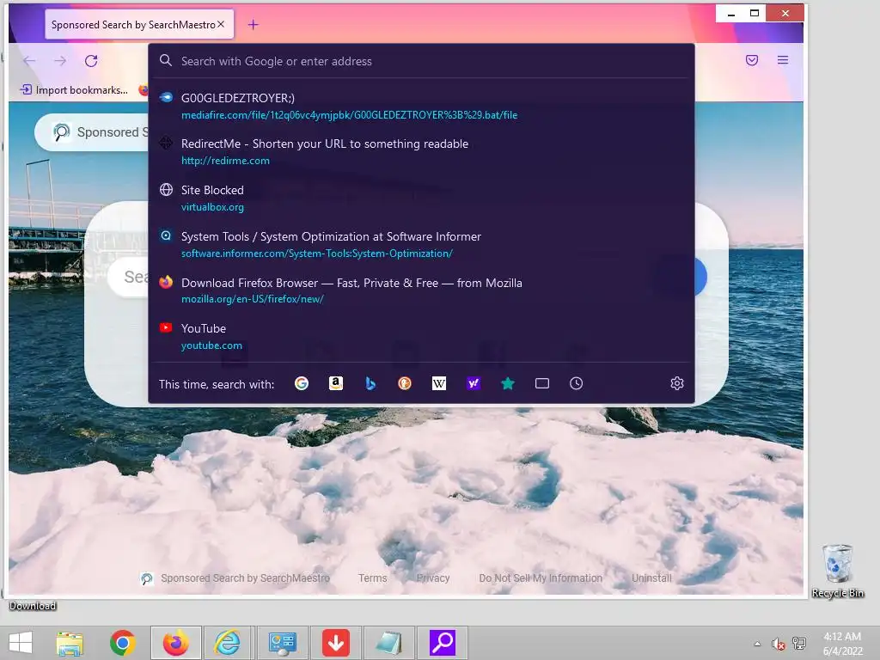The height and width of the screenshot is (660, 880).
Task: Search this time with DuckDuckGo icon
Action: pyautogui.click(x=405, y=383)
